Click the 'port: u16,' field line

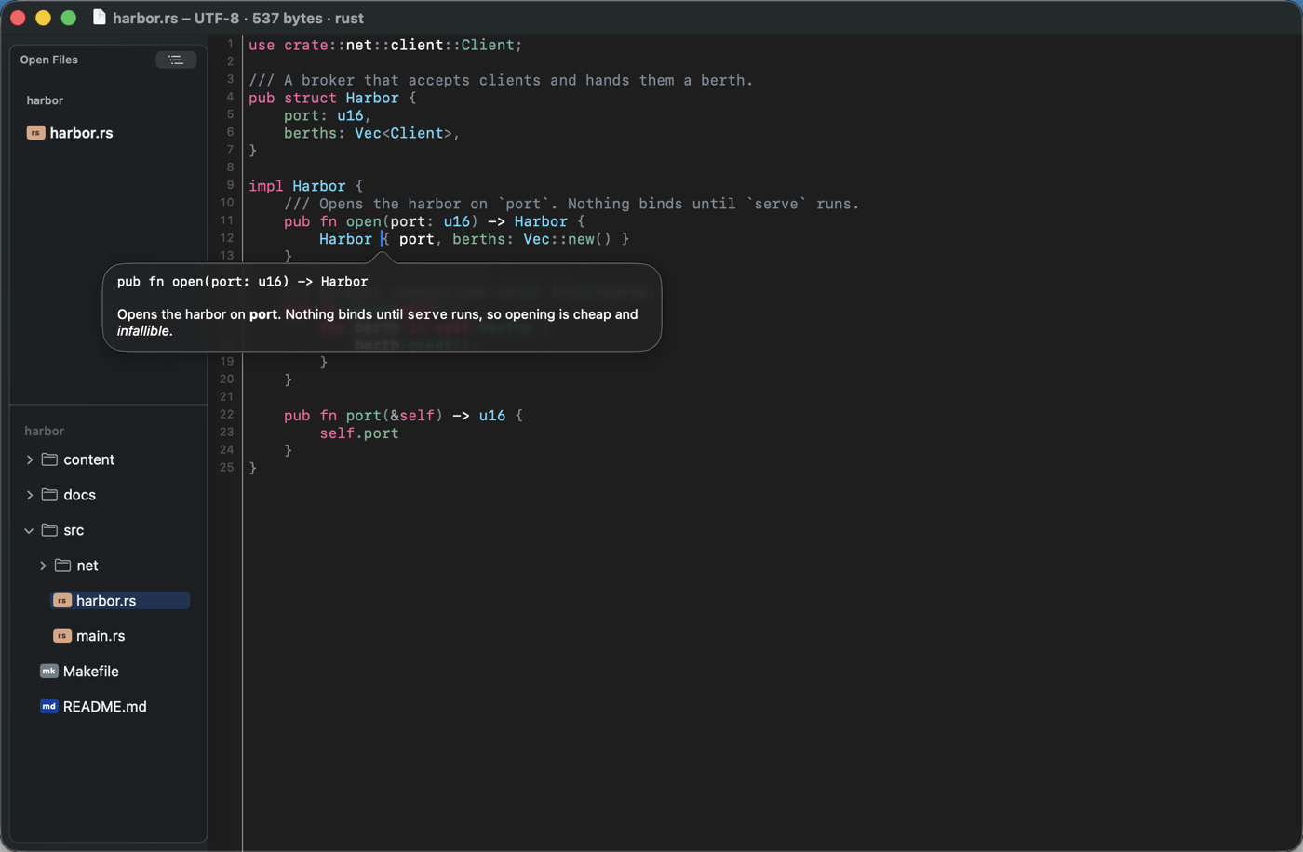pyautogui.click(x=328, y=115)
